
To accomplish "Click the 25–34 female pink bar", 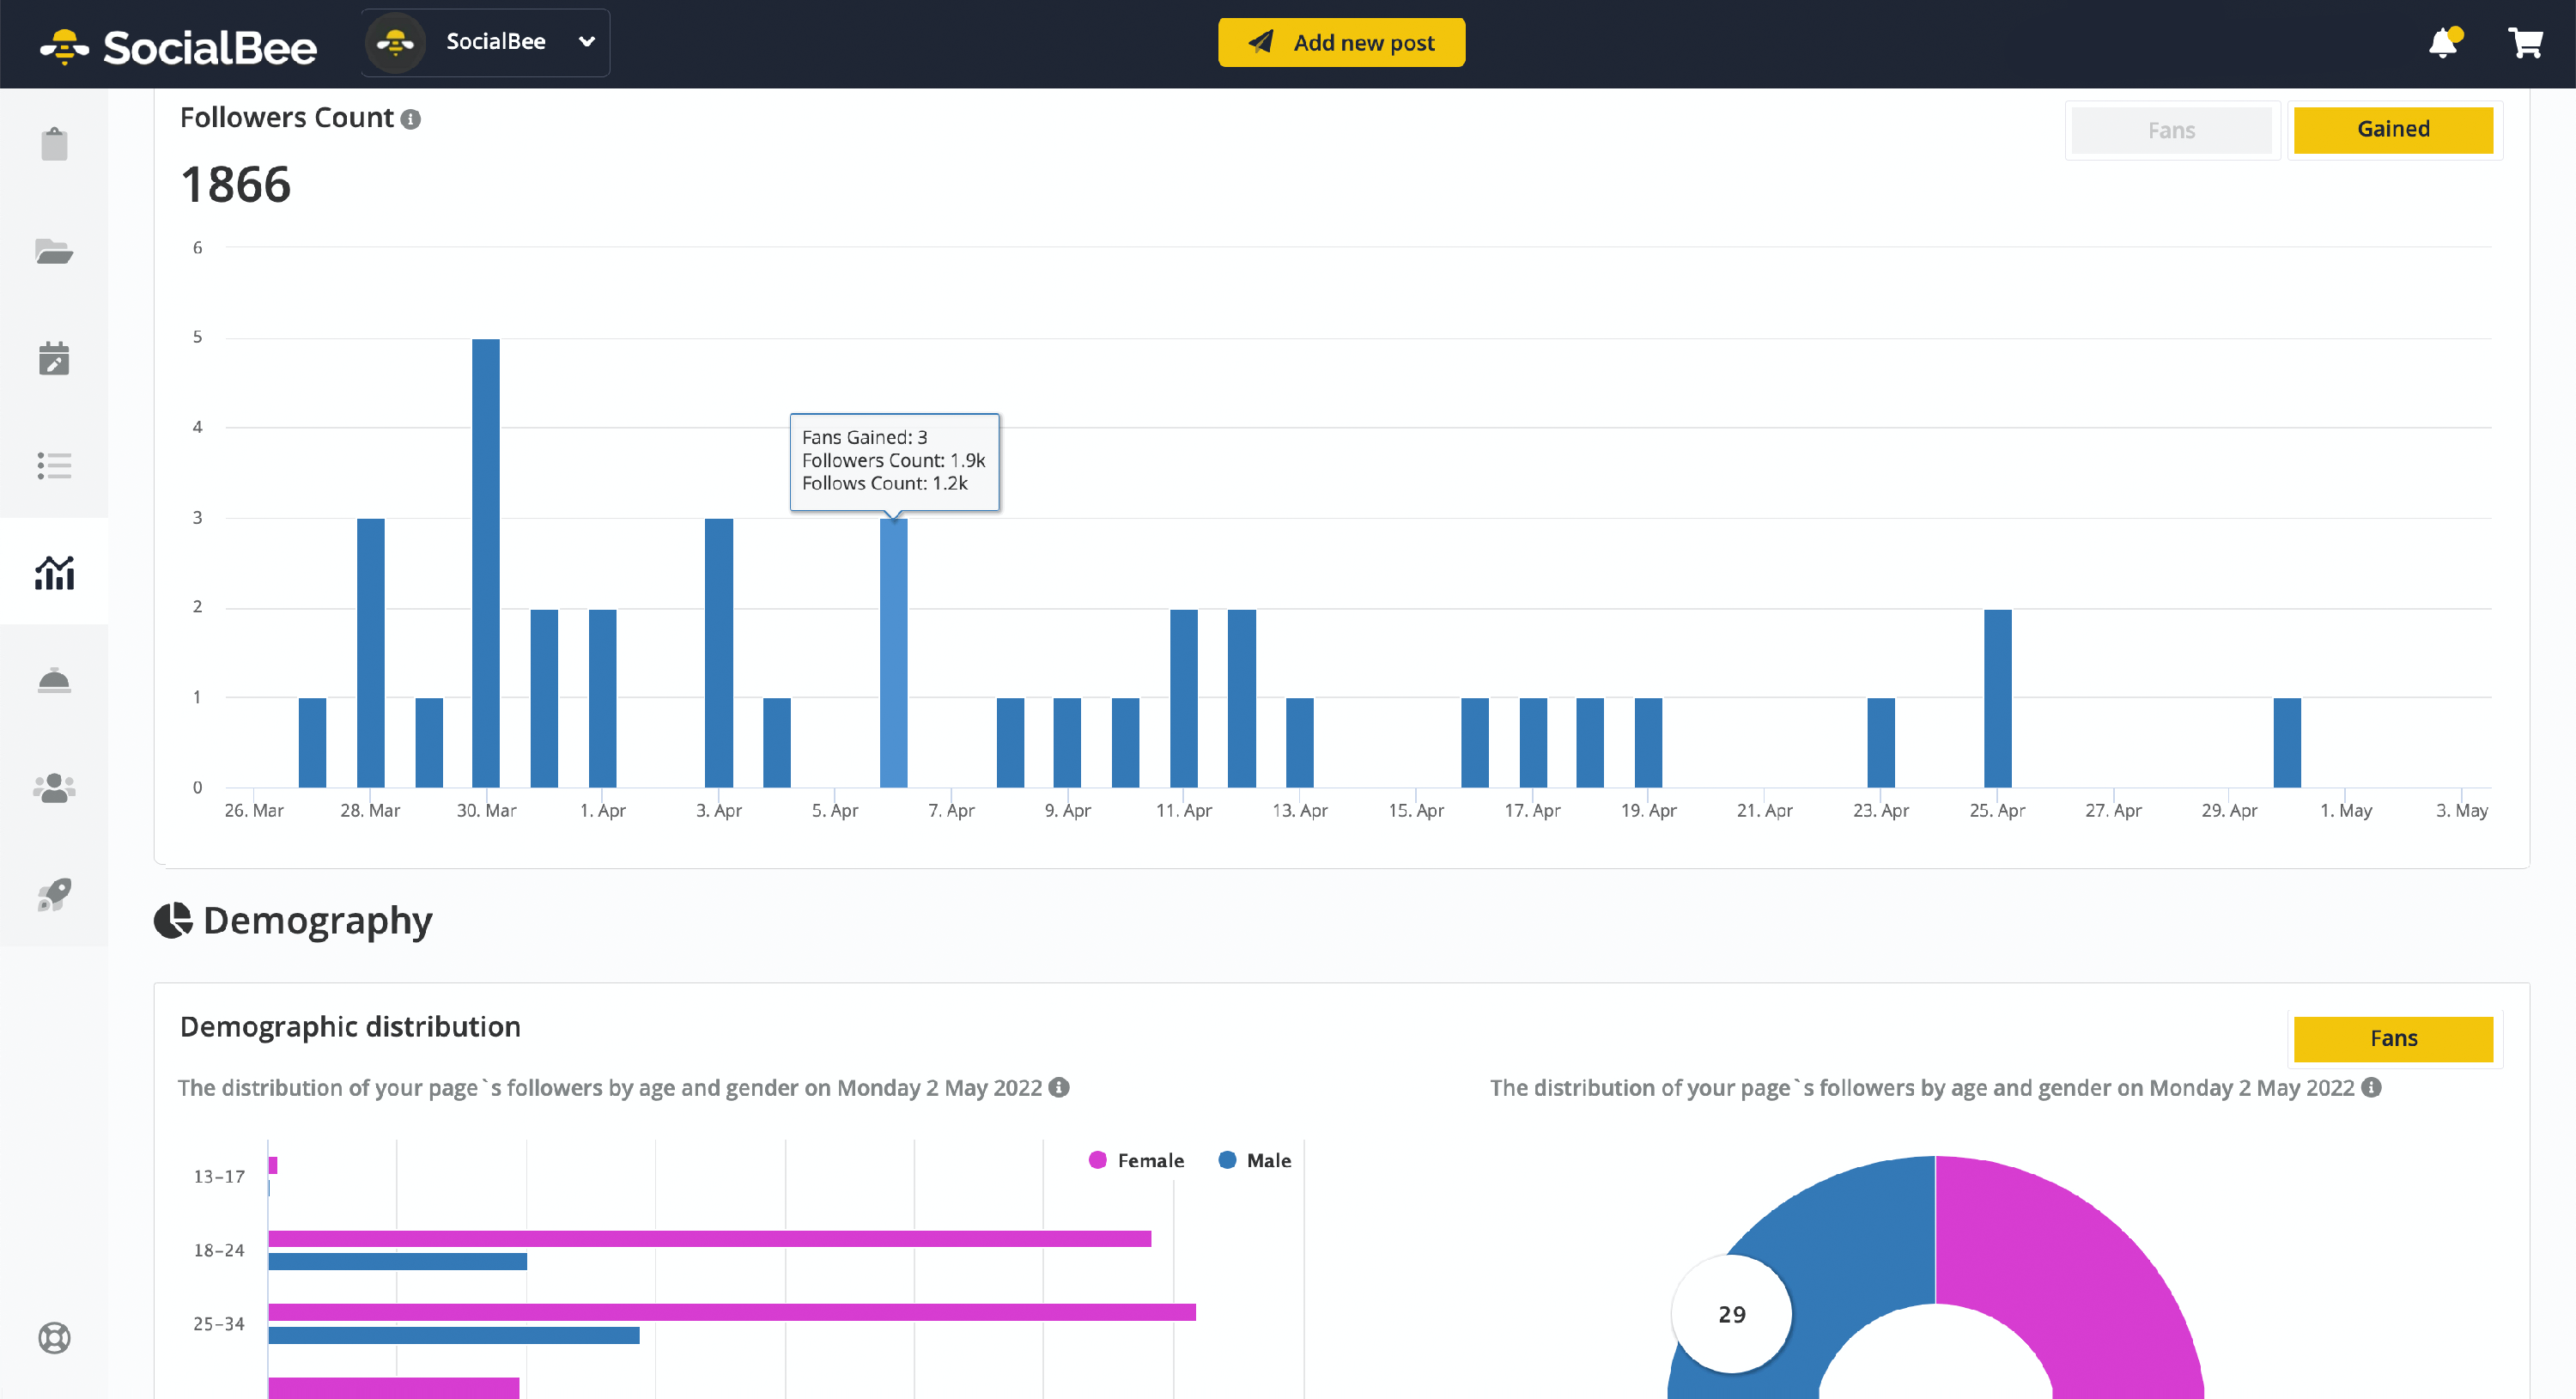I will click(x=732, y=1312).
